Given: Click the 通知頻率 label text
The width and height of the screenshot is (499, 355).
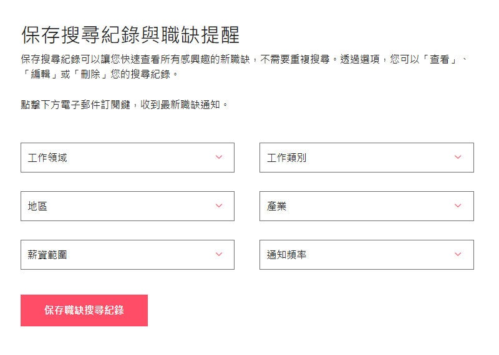Looking at the screenshot, I should pyautogui.click(x=286, y=255).
